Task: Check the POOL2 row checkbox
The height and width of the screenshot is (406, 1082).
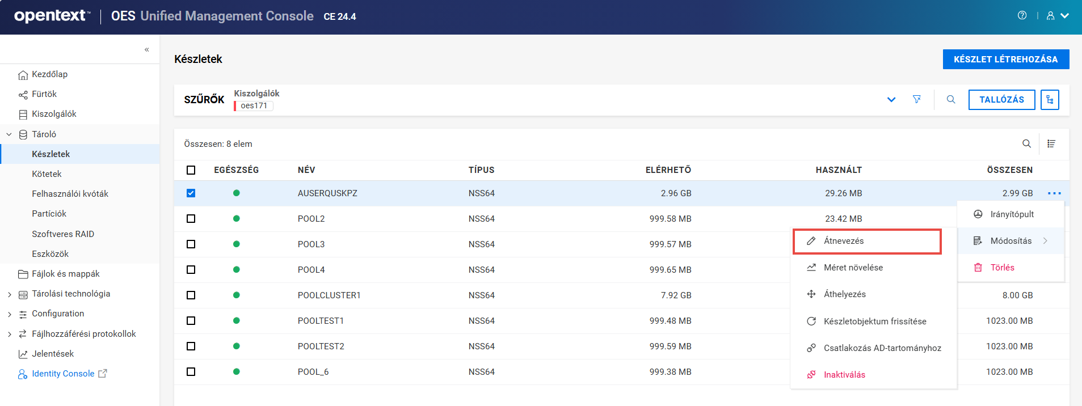Action: pyautogui.click(x=191, y=219)
